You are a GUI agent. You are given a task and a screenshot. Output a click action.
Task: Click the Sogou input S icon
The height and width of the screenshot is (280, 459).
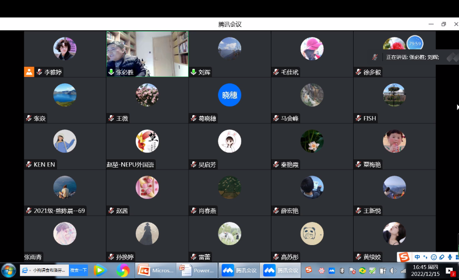pyautogui.click(x=404, y=257)
